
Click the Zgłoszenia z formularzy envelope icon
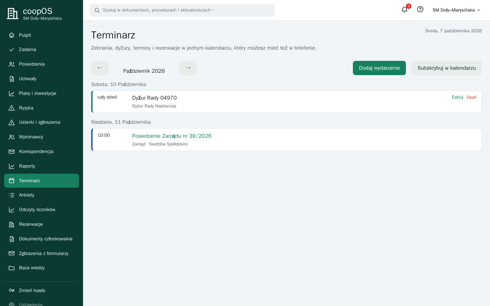click(12, 254)
